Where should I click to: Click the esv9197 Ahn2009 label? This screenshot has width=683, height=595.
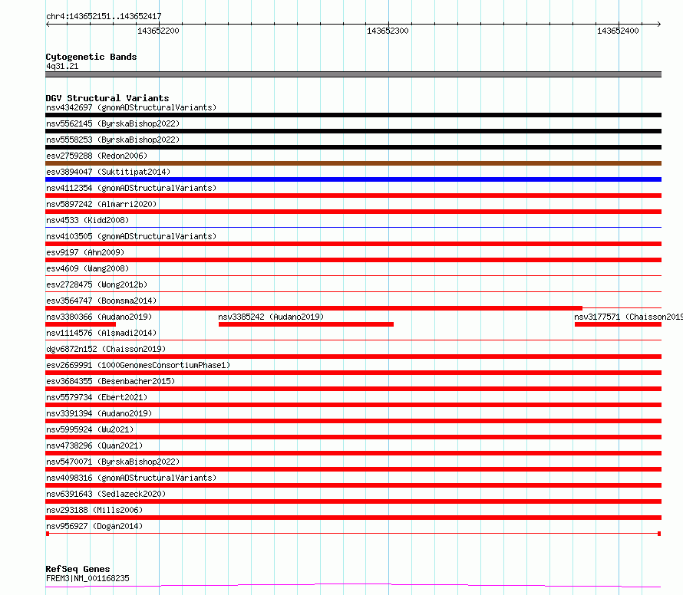coord(85,252)
